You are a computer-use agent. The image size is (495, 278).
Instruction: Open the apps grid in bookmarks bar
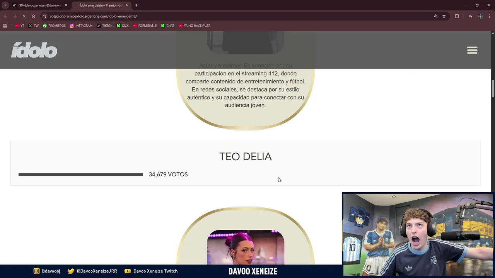(x=5, y=26)
